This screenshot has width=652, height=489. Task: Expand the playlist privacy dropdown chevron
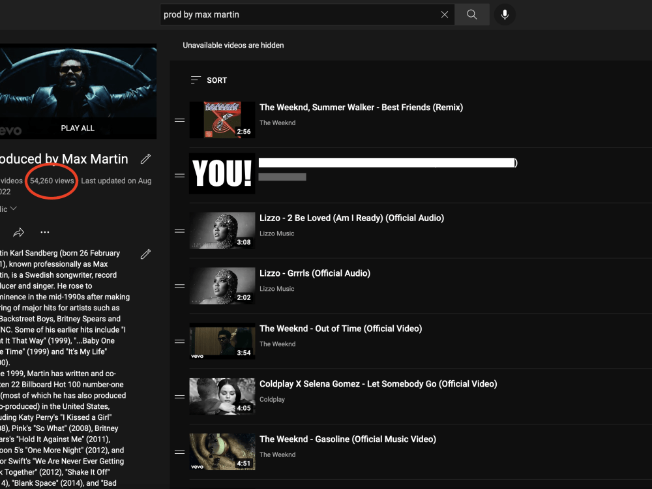pos(13,209)
